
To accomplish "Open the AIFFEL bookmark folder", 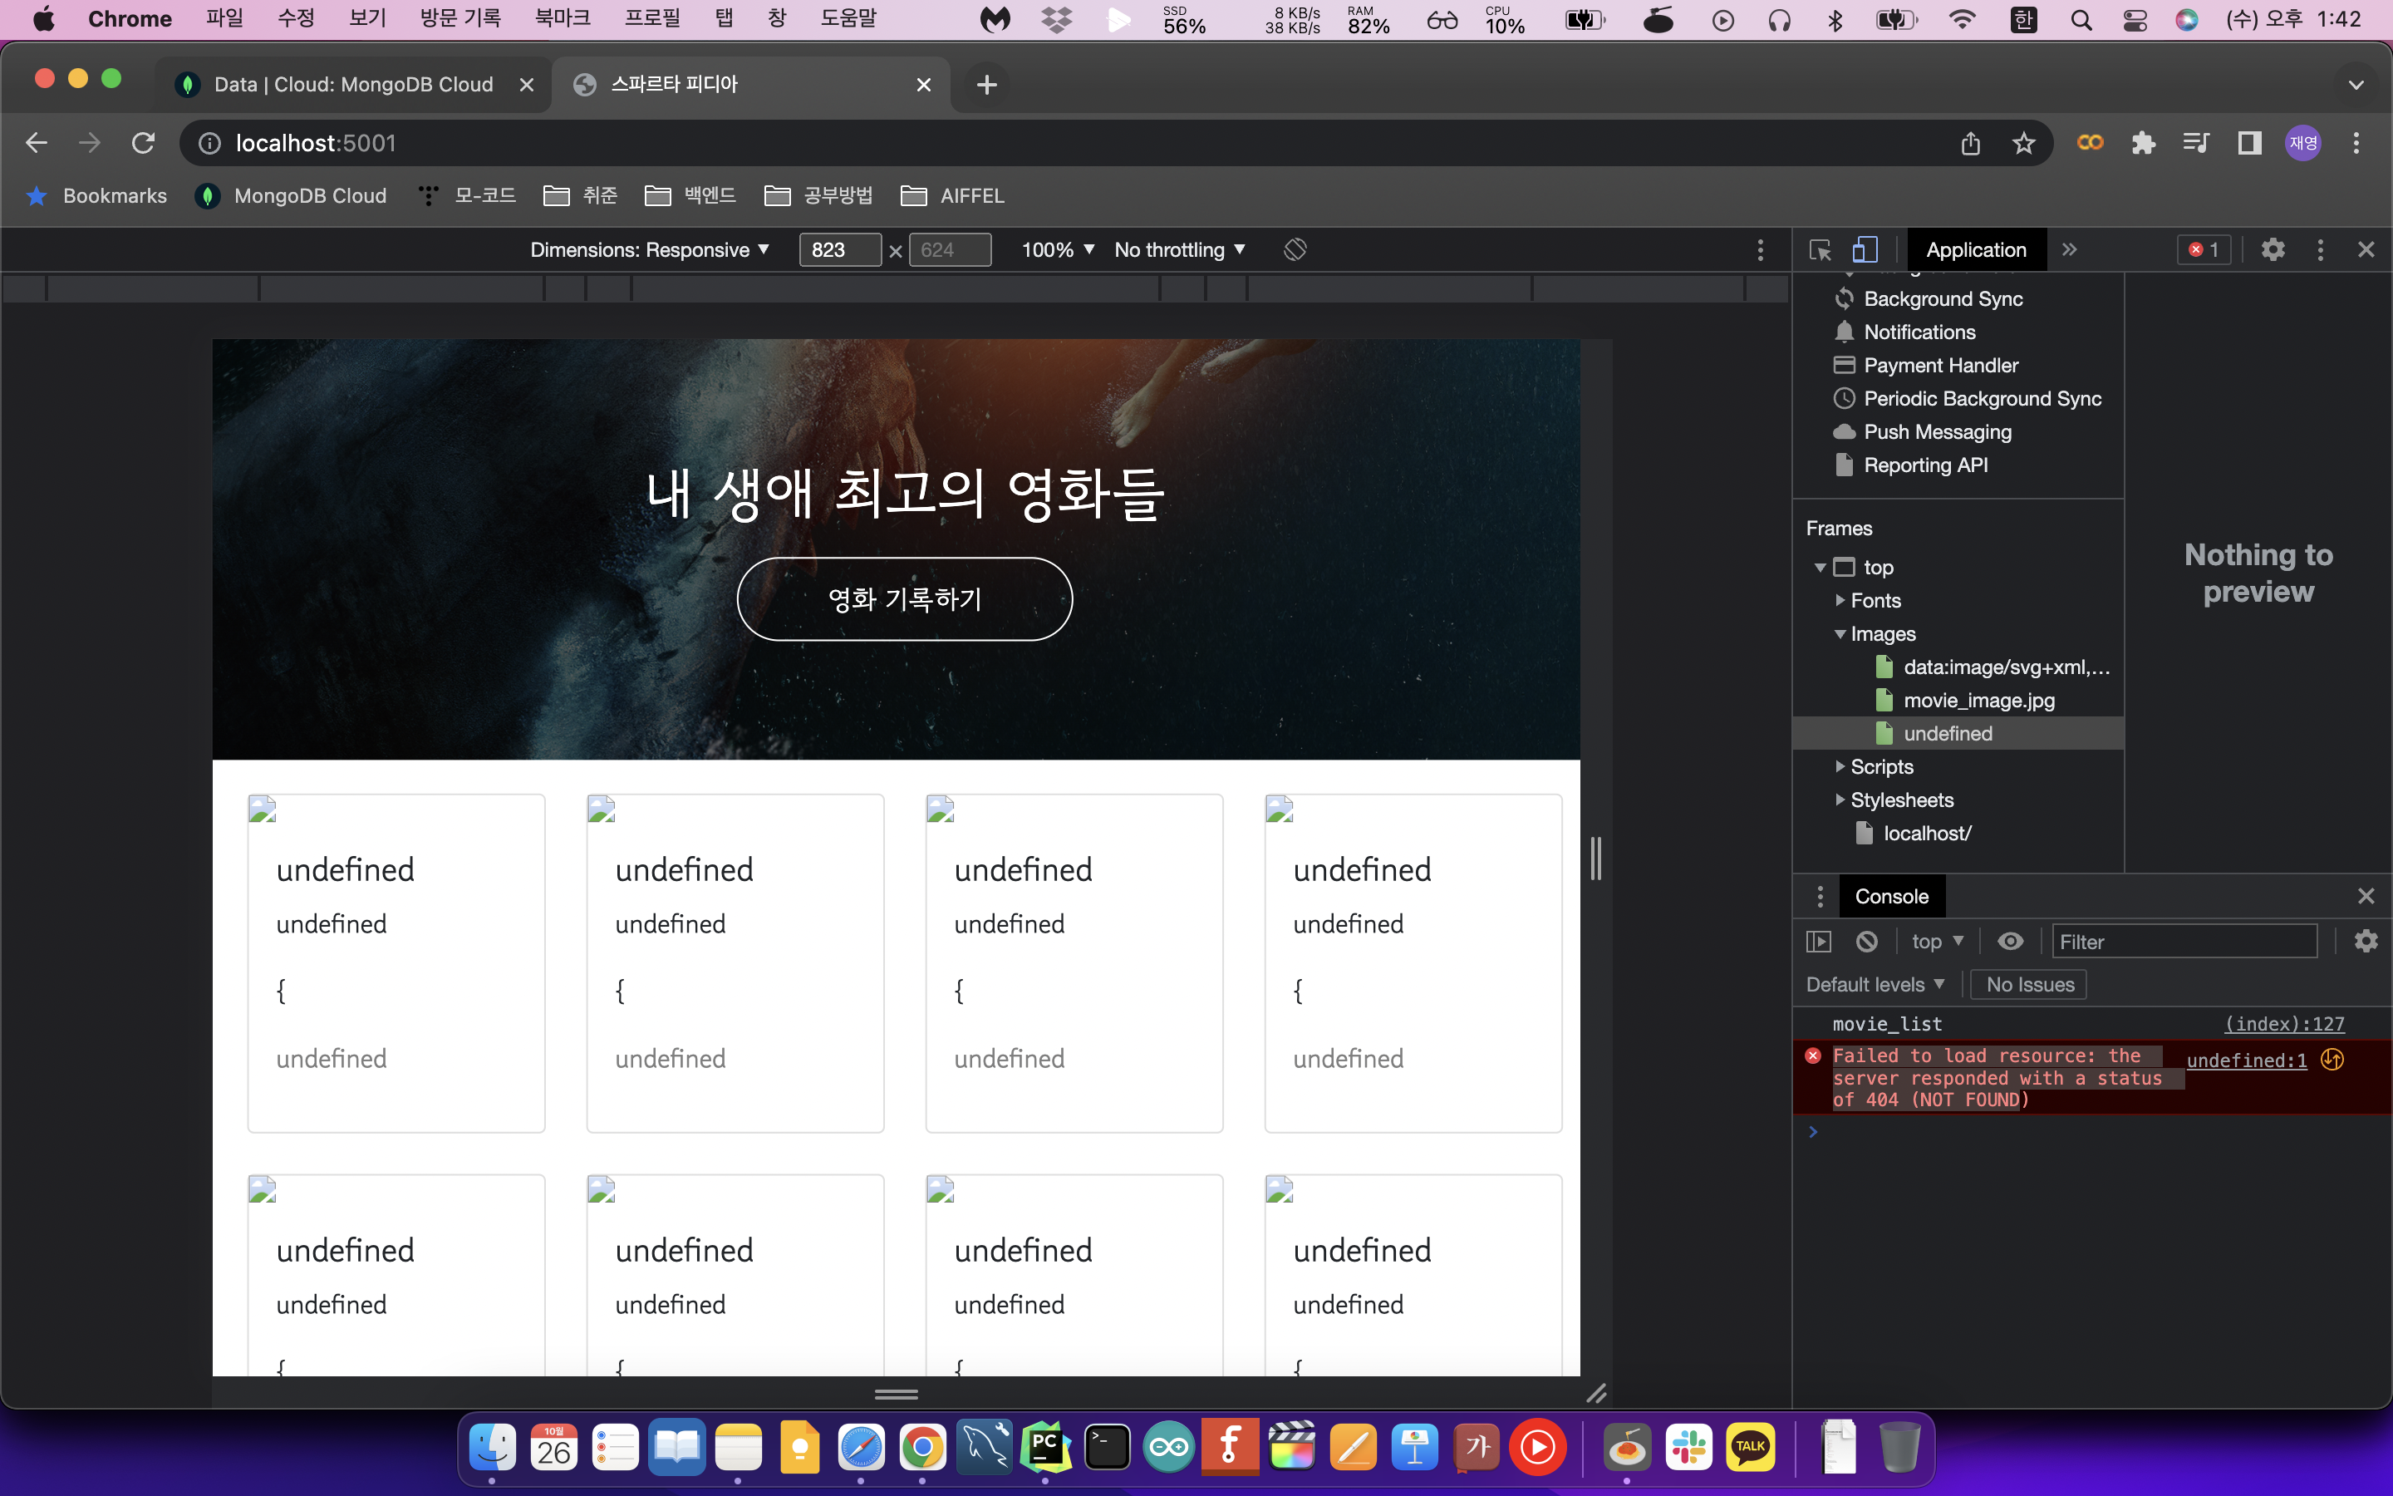I will tap(952, 196).
